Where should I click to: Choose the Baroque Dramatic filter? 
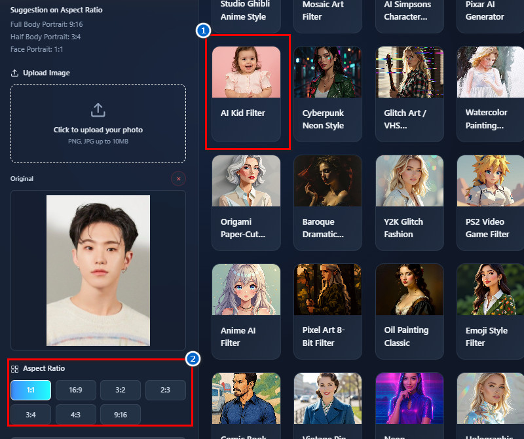pos(327,202)
